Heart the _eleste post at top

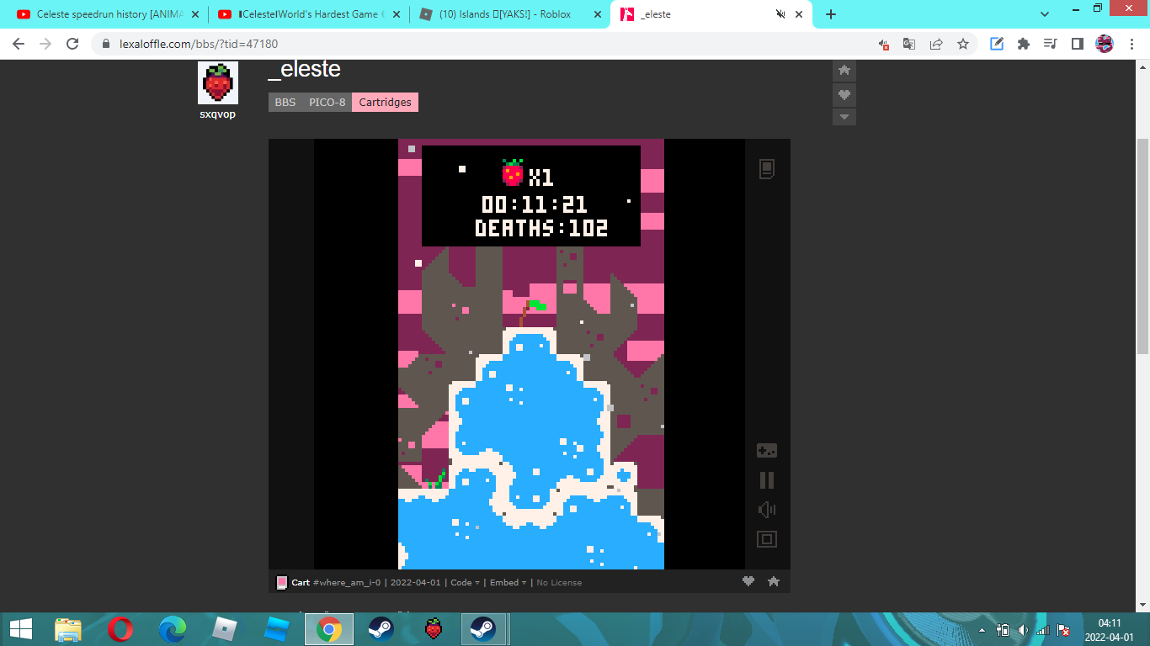coord(844,94)
